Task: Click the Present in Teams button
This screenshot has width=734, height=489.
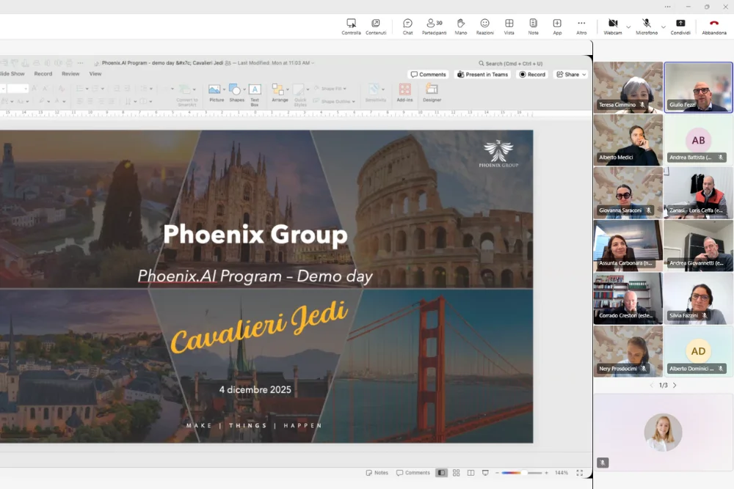Action: [482, 75]
